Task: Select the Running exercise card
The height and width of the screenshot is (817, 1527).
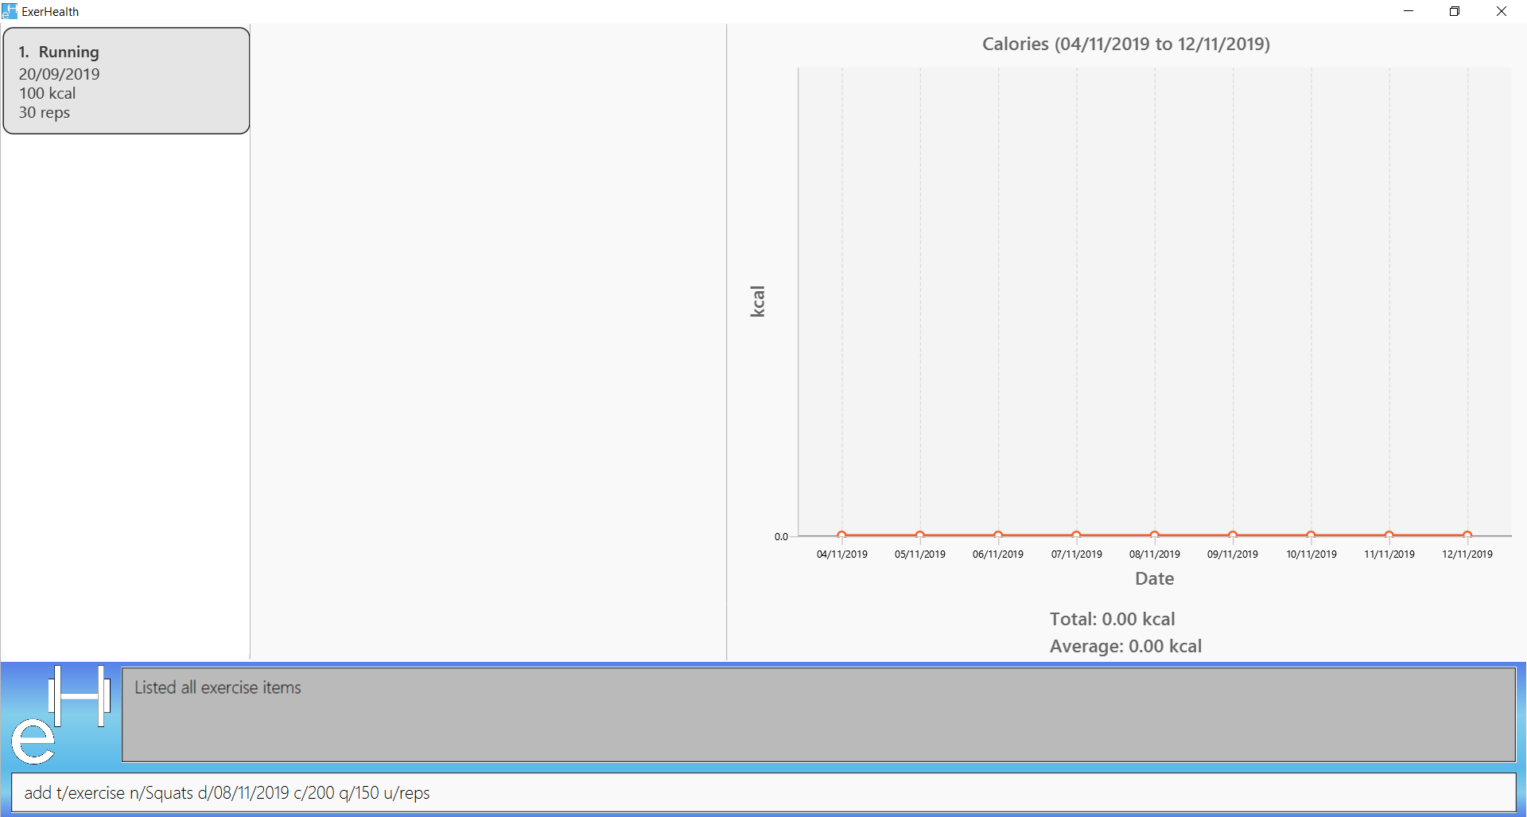Action: [126, 81]
